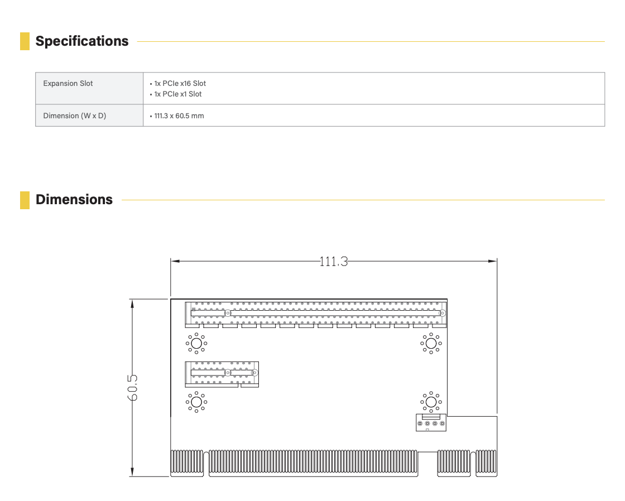Click the yellow marker beside Specifications heading

tap(25, 41)
